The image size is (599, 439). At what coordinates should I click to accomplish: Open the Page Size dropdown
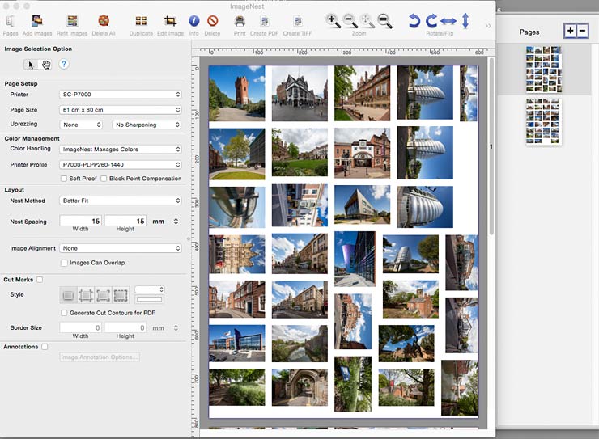(121, 110)
